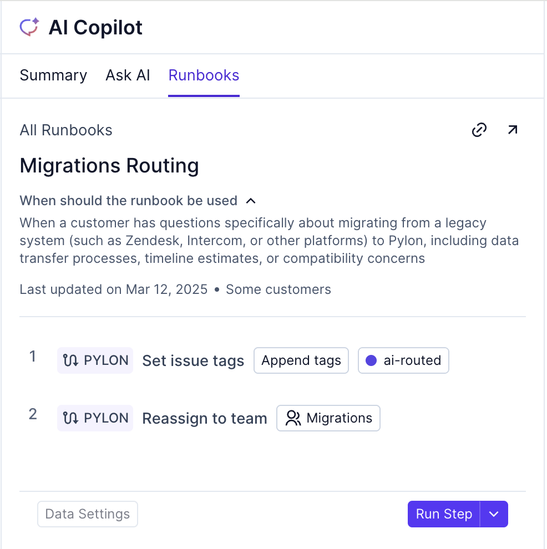Collapse the 'When should the runbook be used' section

[251, 201]
